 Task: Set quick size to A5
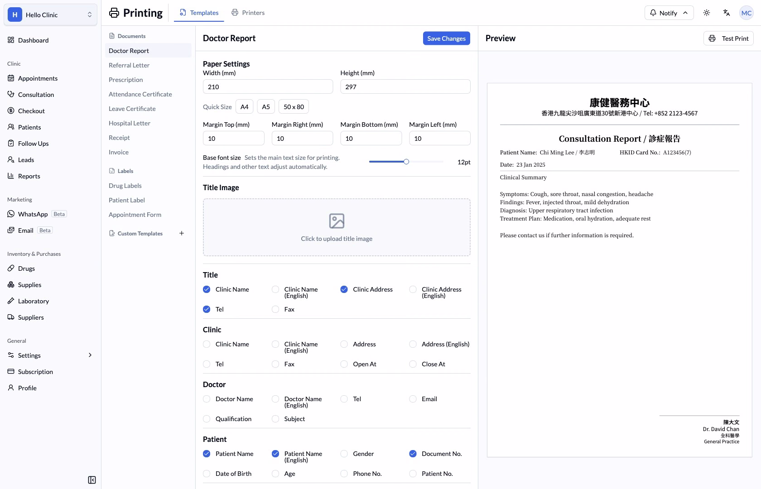[x=266, y=107]
